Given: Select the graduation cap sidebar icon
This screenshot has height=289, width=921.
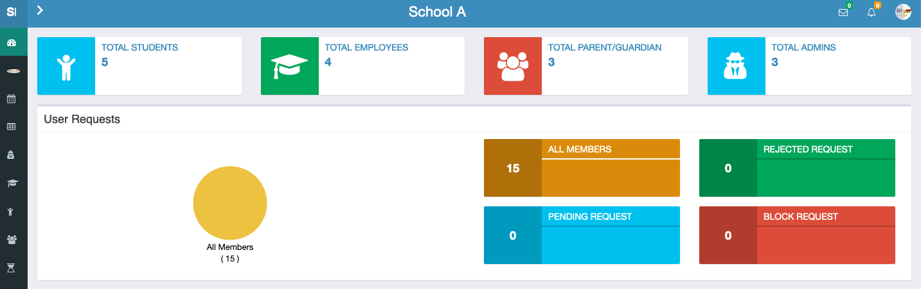Looking at the screenshot, I should click(x=12, y=183).
